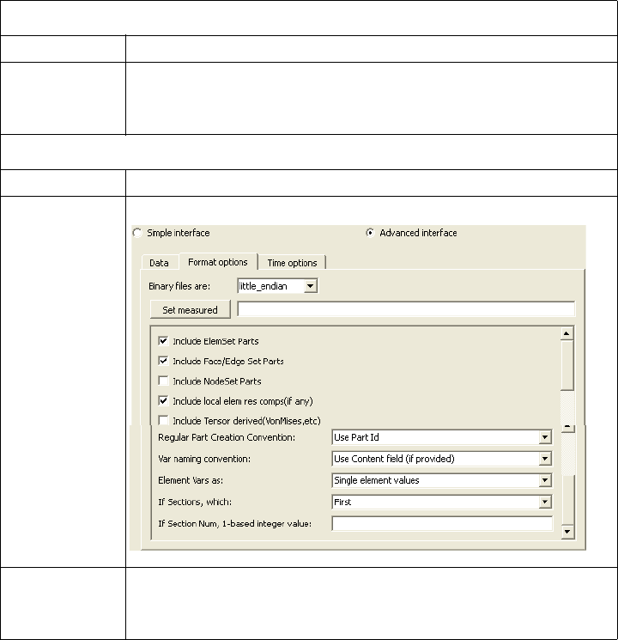This screenshot has width=618, height=640.
Task: Enable Include Tensor derived checkbox
Action: tap(163, 420)
